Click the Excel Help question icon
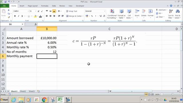183x103 pixels. click(x=171, y=6)
